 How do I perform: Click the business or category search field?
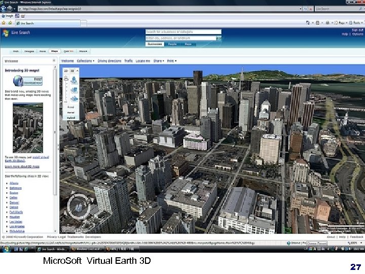click(x=184, y=31)
